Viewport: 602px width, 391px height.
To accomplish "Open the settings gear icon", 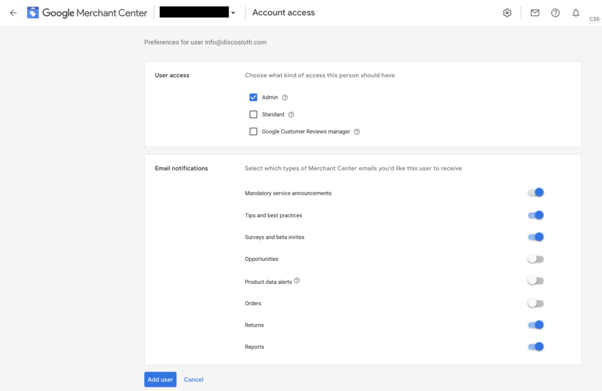I will [507, 13].
